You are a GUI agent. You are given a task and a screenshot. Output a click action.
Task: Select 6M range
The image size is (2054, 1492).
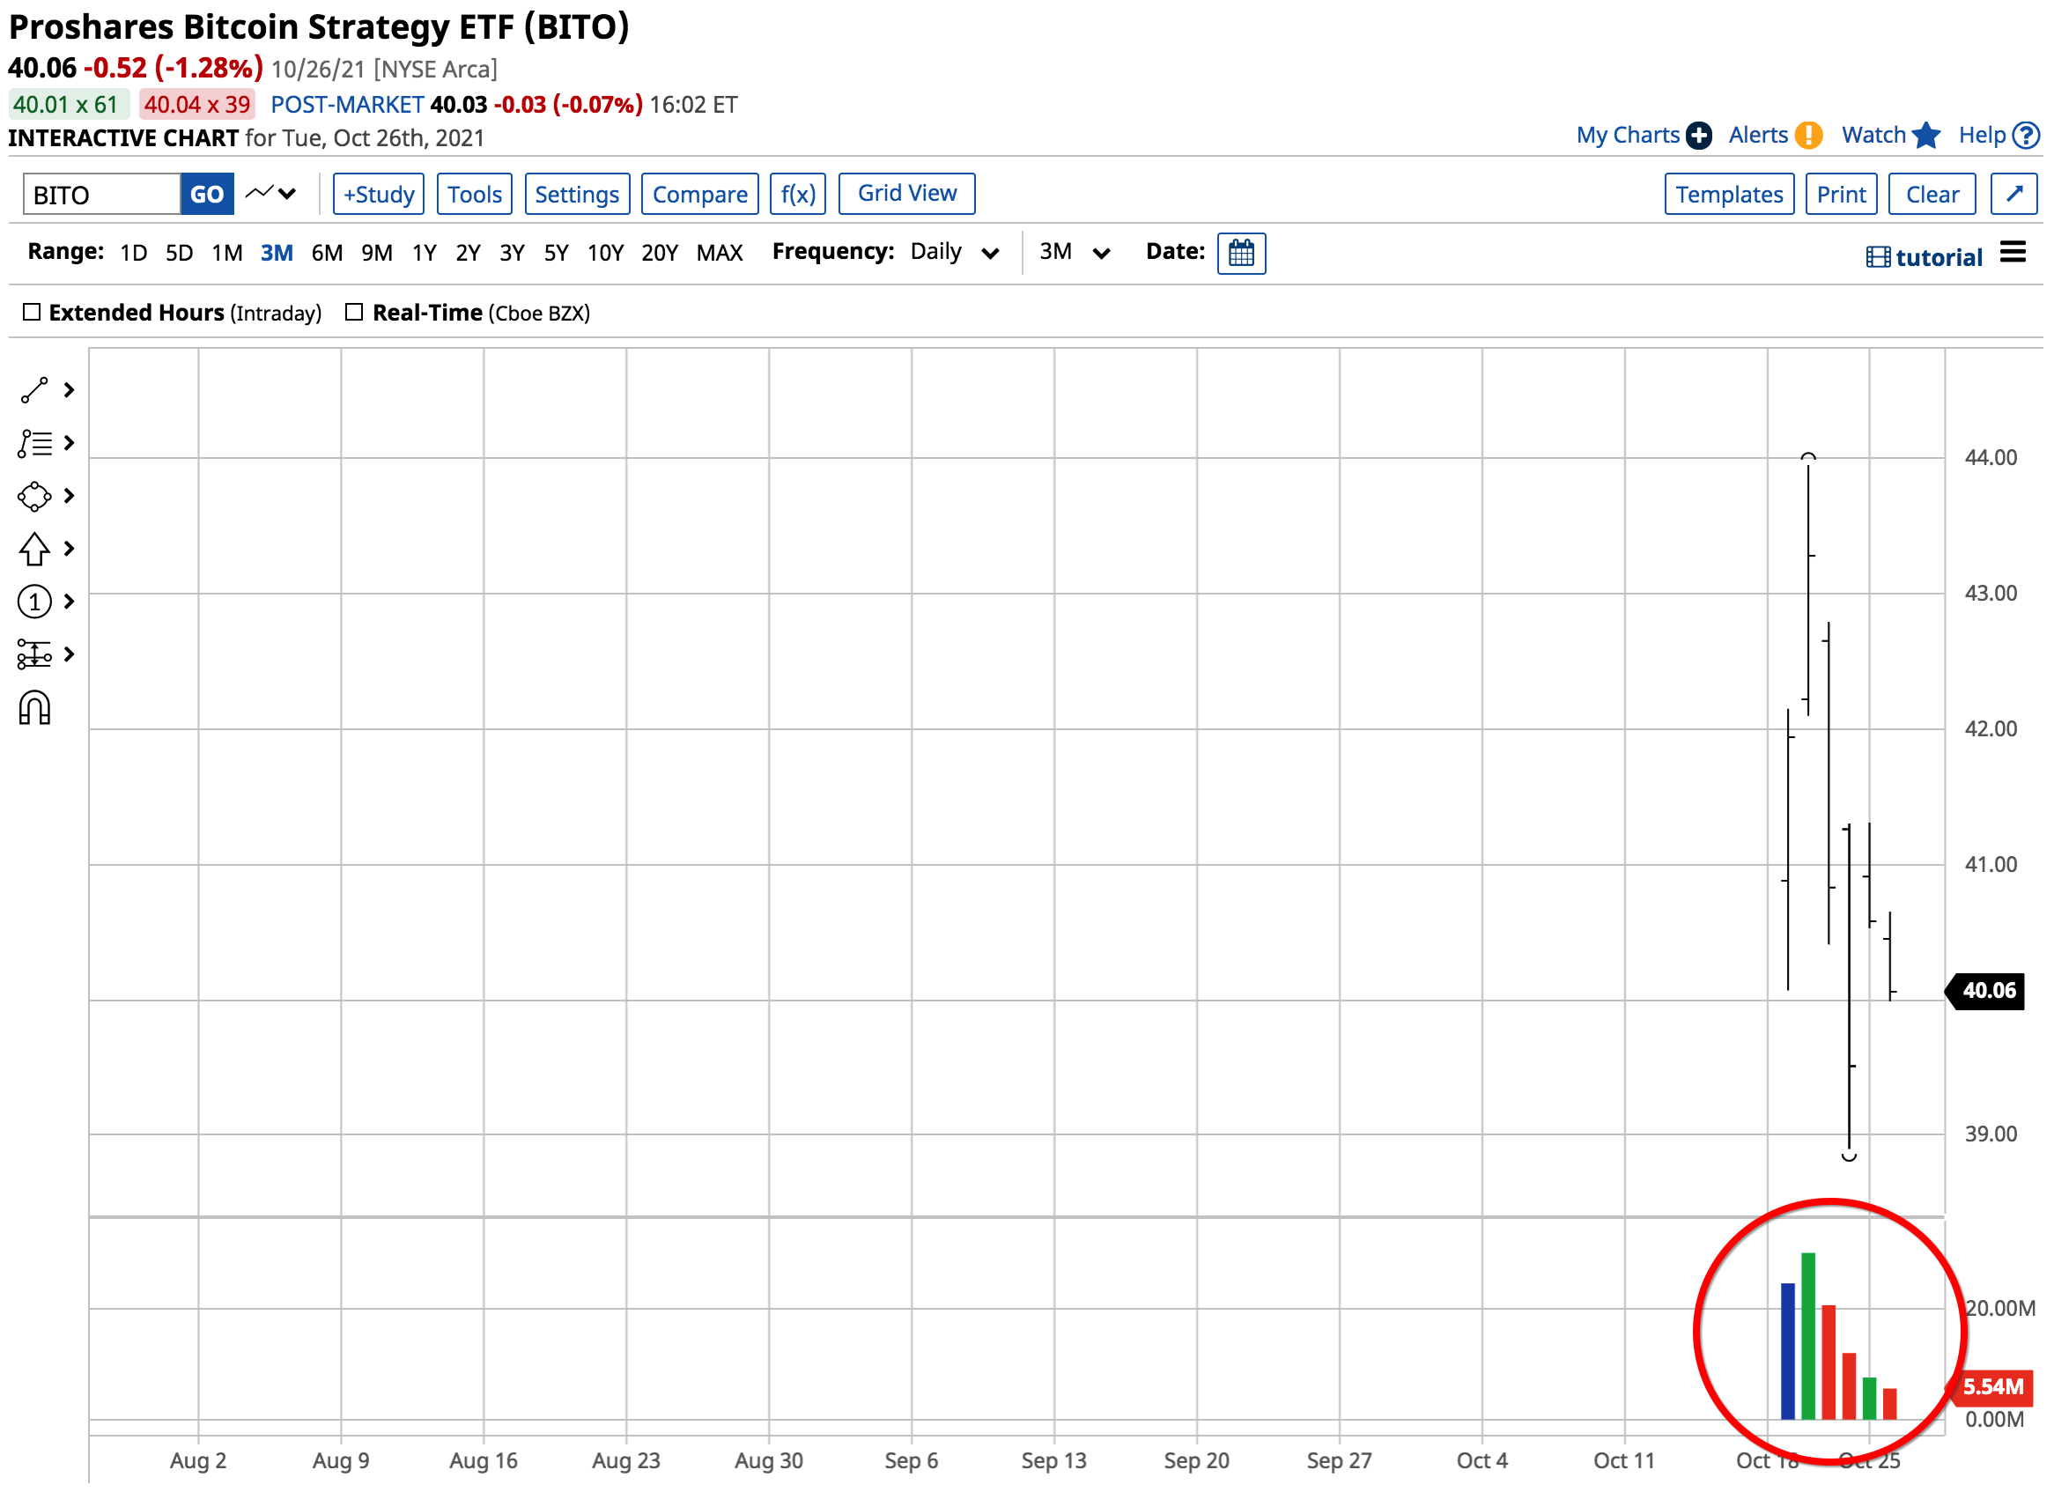click(x=327, y=253)
